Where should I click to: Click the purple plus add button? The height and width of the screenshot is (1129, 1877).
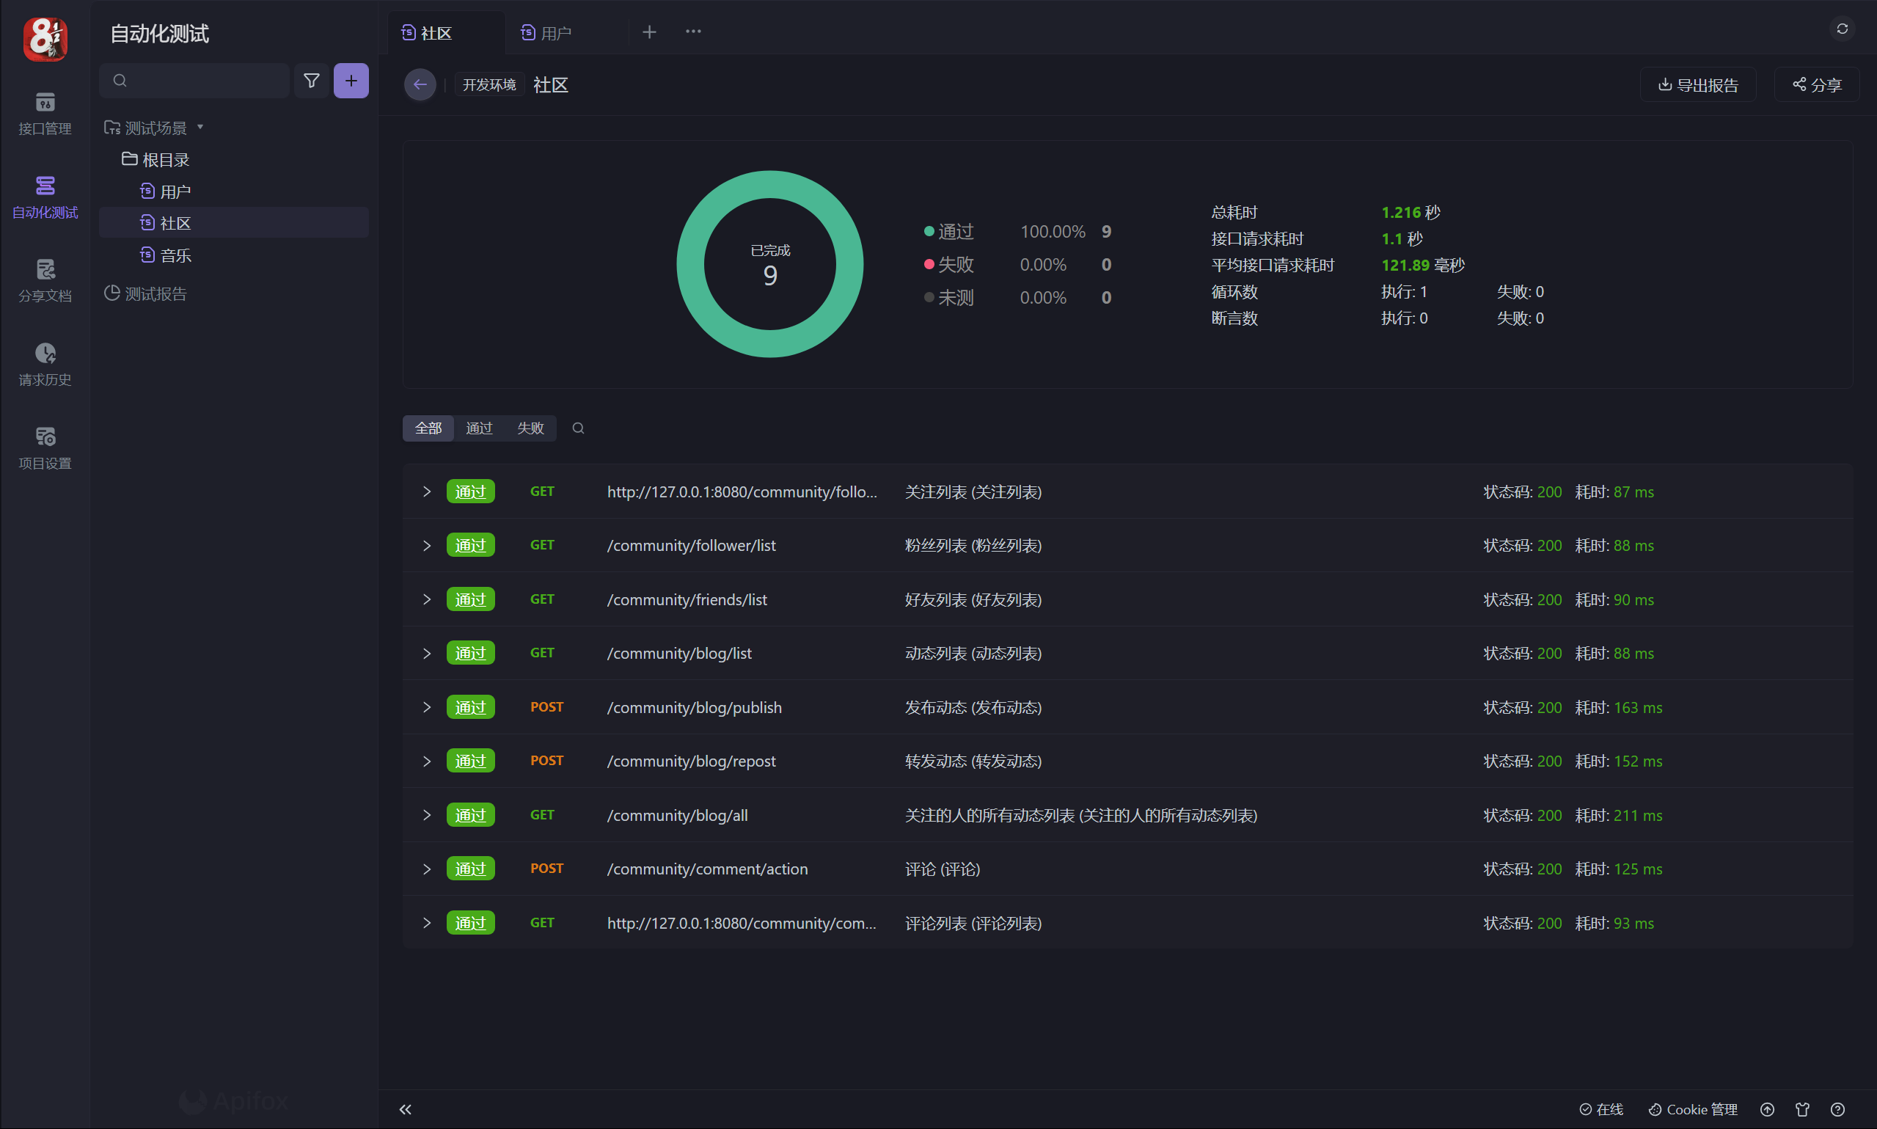click(x=351, y=81)
